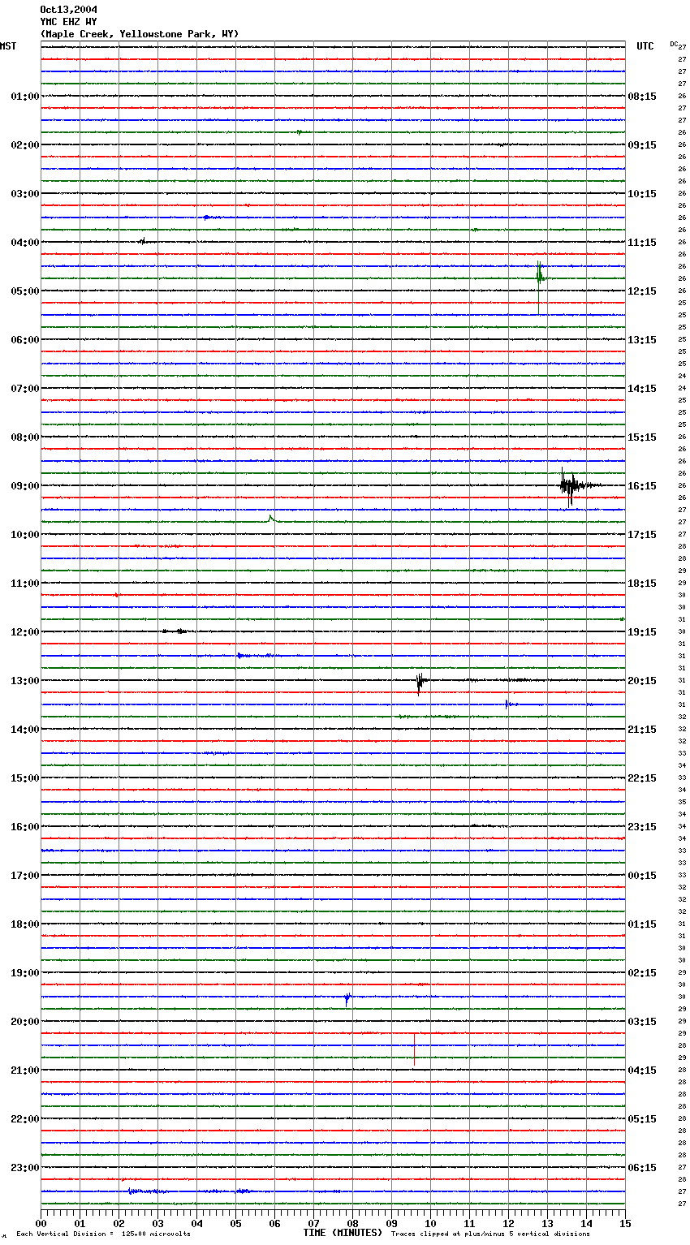Select the 04:00 MST hour label
690x1245 pixels.
pyautogui.click(x=25, y=243)
